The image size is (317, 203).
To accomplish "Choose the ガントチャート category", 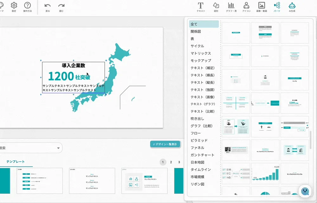I will click(202, 155).
